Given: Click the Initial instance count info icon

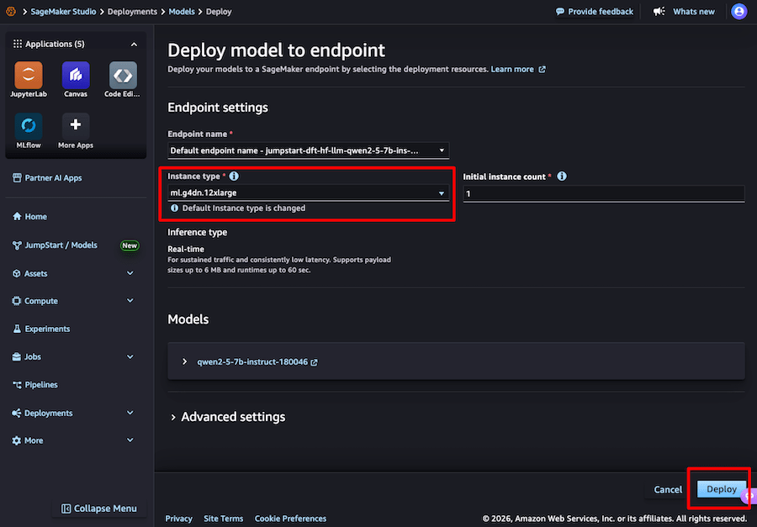Looking at the screenshot, I should tap(562, 177).
